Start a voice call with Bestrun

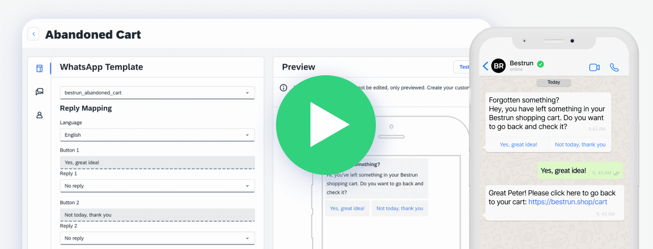click(x=614, y=68)
